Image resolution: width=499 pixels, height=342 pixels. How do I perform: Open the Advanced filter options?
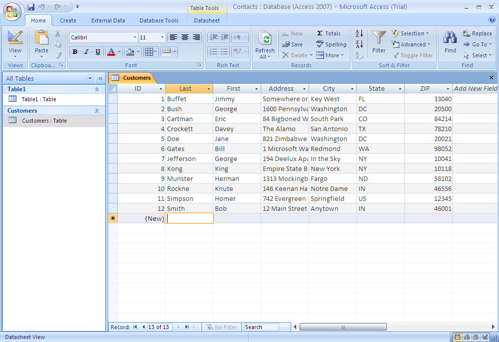click(x=411, y=44)
